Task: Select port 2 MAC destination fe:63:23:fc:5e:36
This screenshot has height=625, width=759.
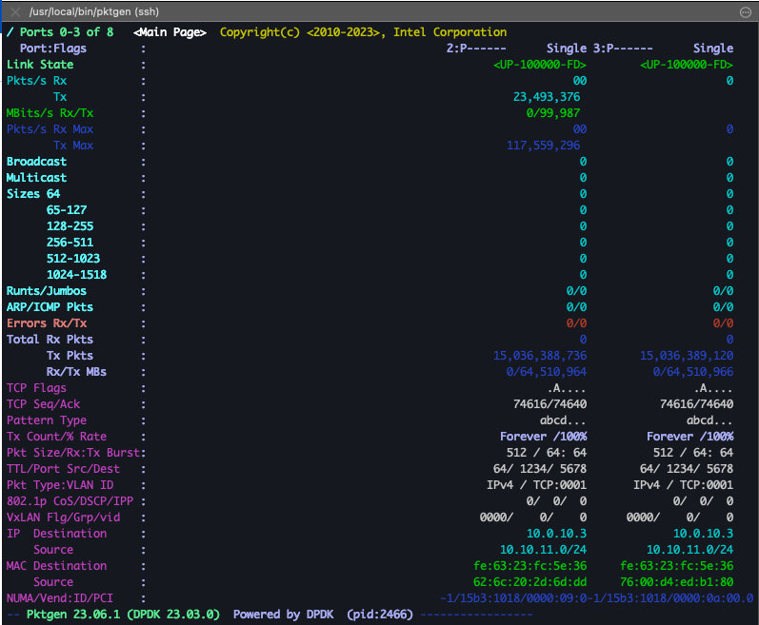Action: 530,567
